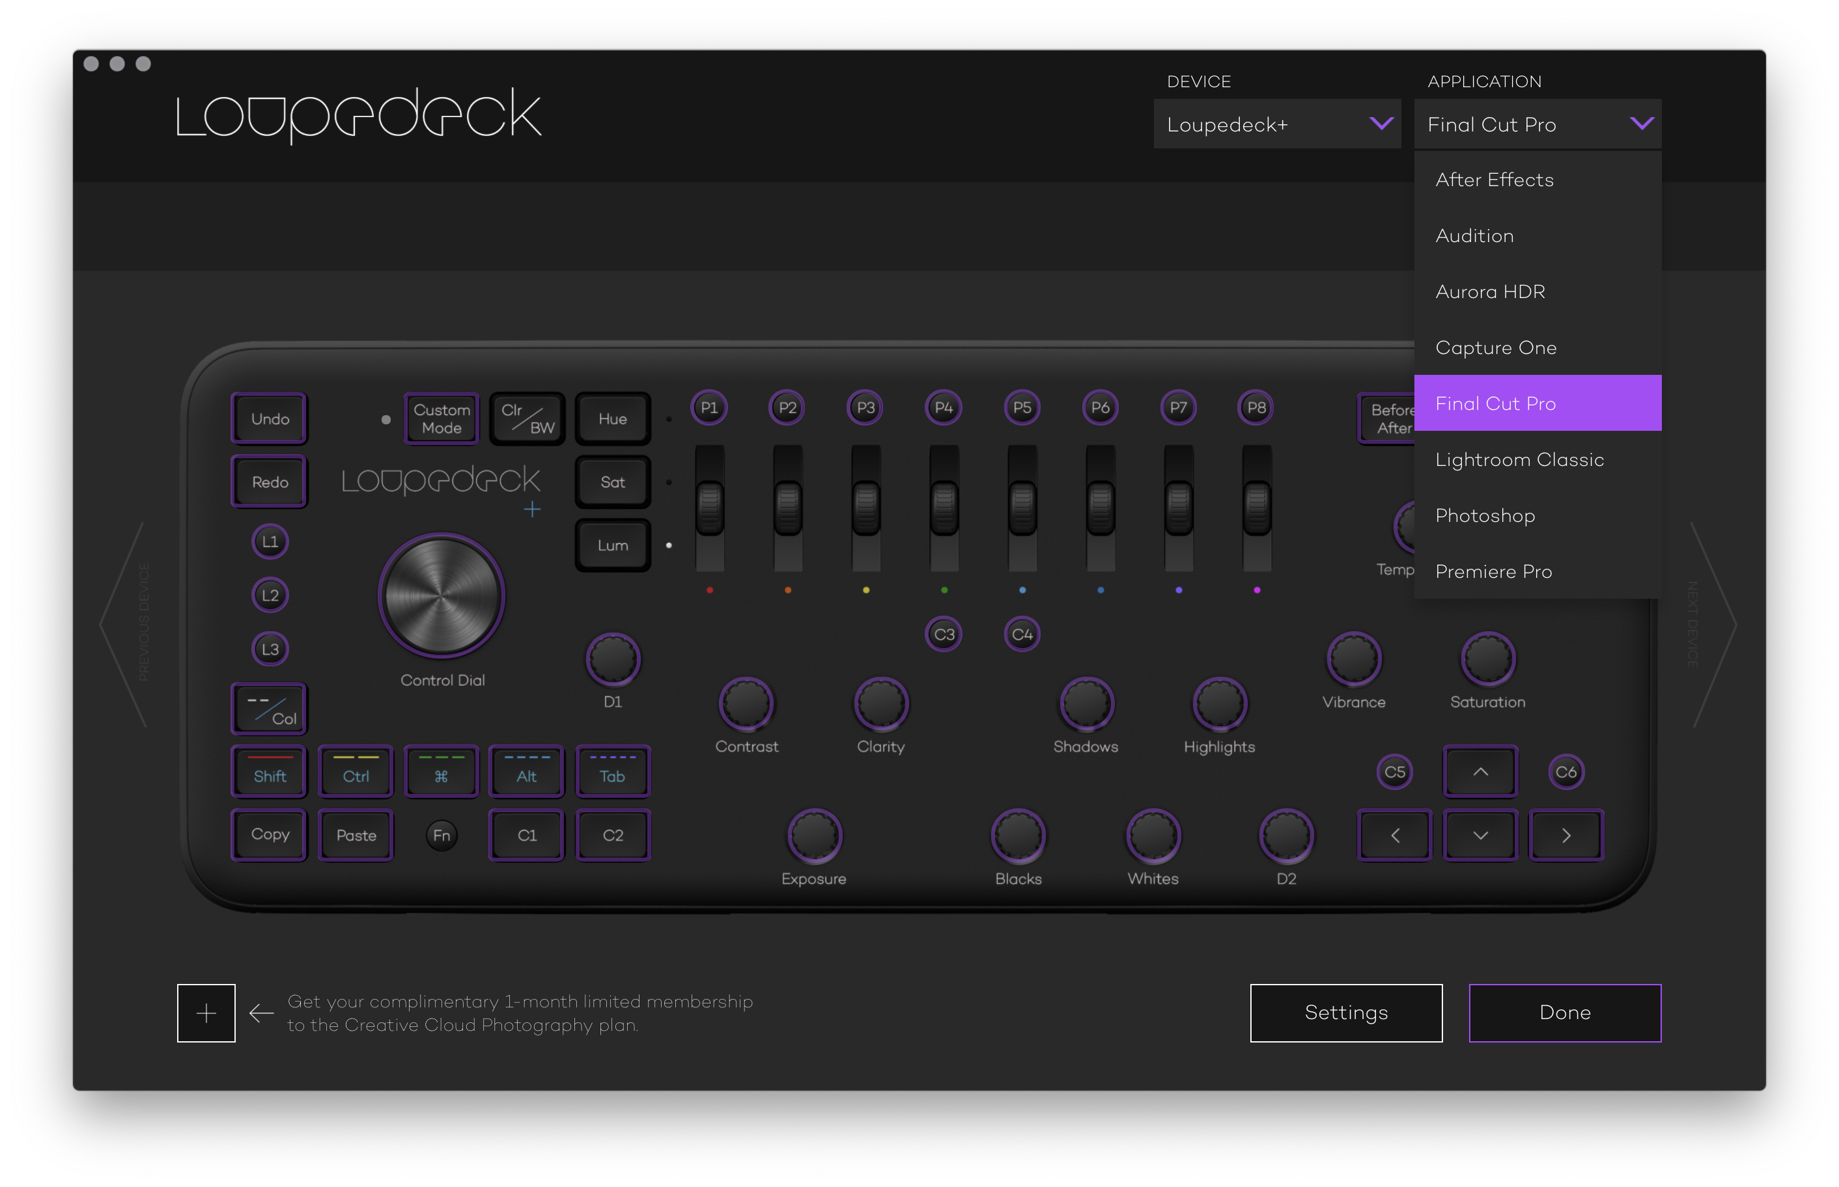This screenshot has height=1187, width=1839.
Task: Click the plus box for membership offer
Action: click(206, 1013)
